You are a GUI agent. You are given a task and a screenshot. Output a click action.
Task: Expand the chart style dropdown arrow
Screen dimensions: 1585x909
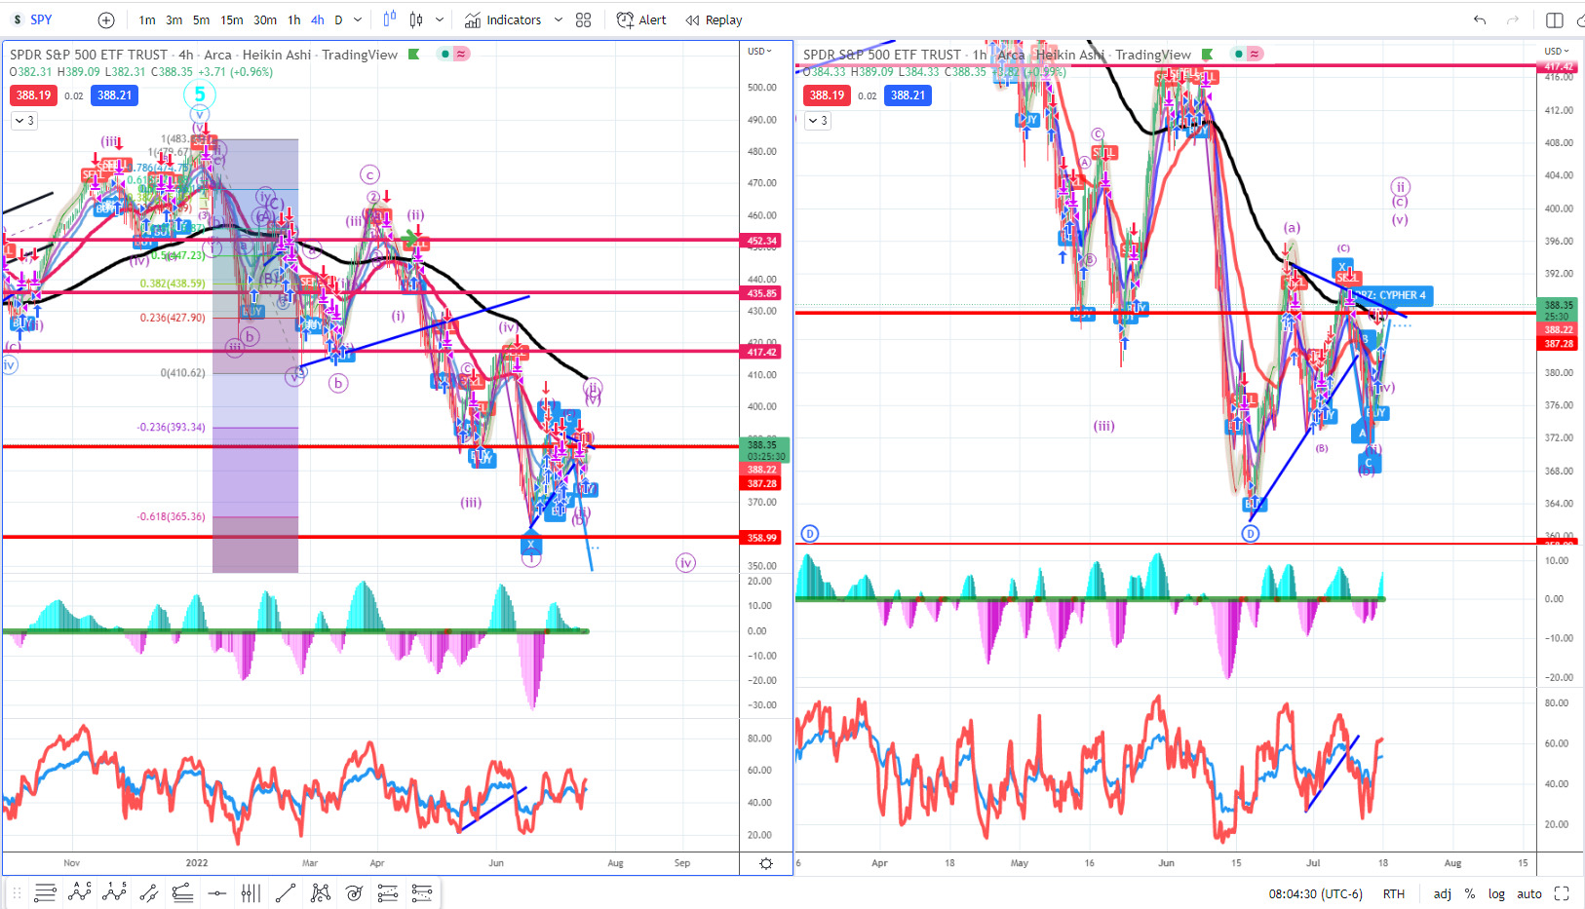point(440,19)
